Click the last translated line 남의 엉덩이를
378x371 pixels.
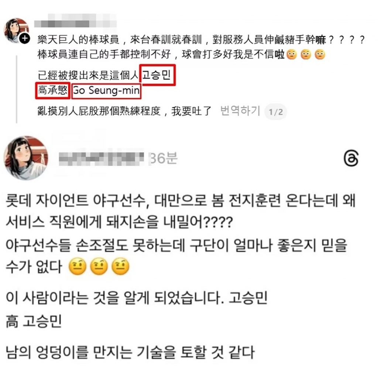[130, 352]
